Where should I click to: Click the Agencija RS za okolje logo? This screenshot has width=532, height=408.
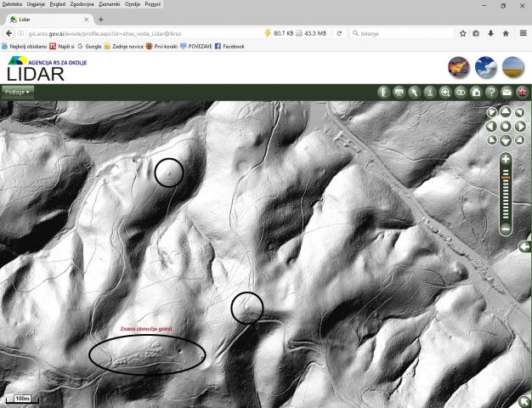point(48,61)
